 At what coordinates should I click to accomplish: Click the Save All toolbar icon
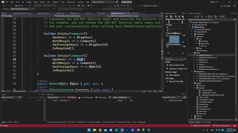point(22,6)
